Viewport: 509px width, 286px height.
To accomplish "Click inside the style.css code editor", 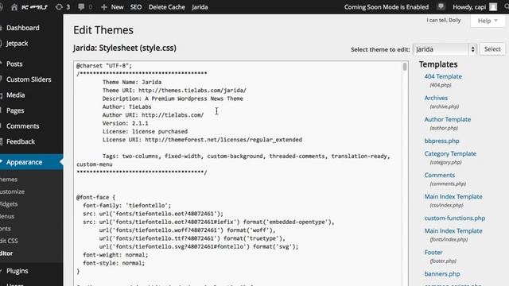I will (240, 173).
